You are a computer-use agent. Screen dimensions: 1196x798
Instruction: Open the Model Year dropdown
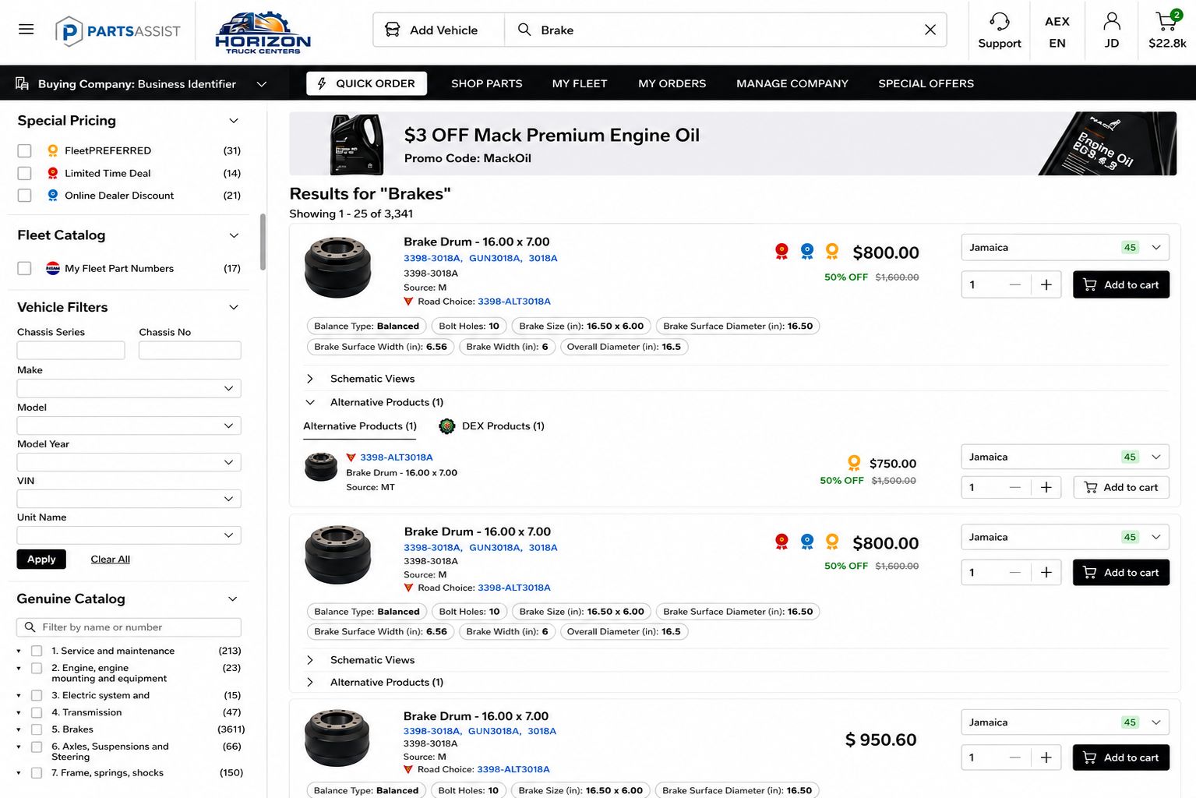129,462
